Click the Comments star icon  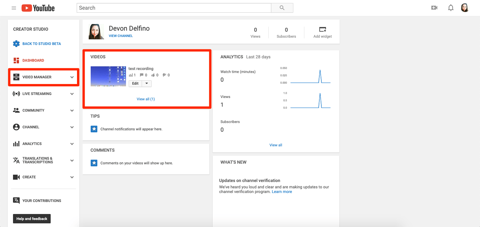coord(94,163)
